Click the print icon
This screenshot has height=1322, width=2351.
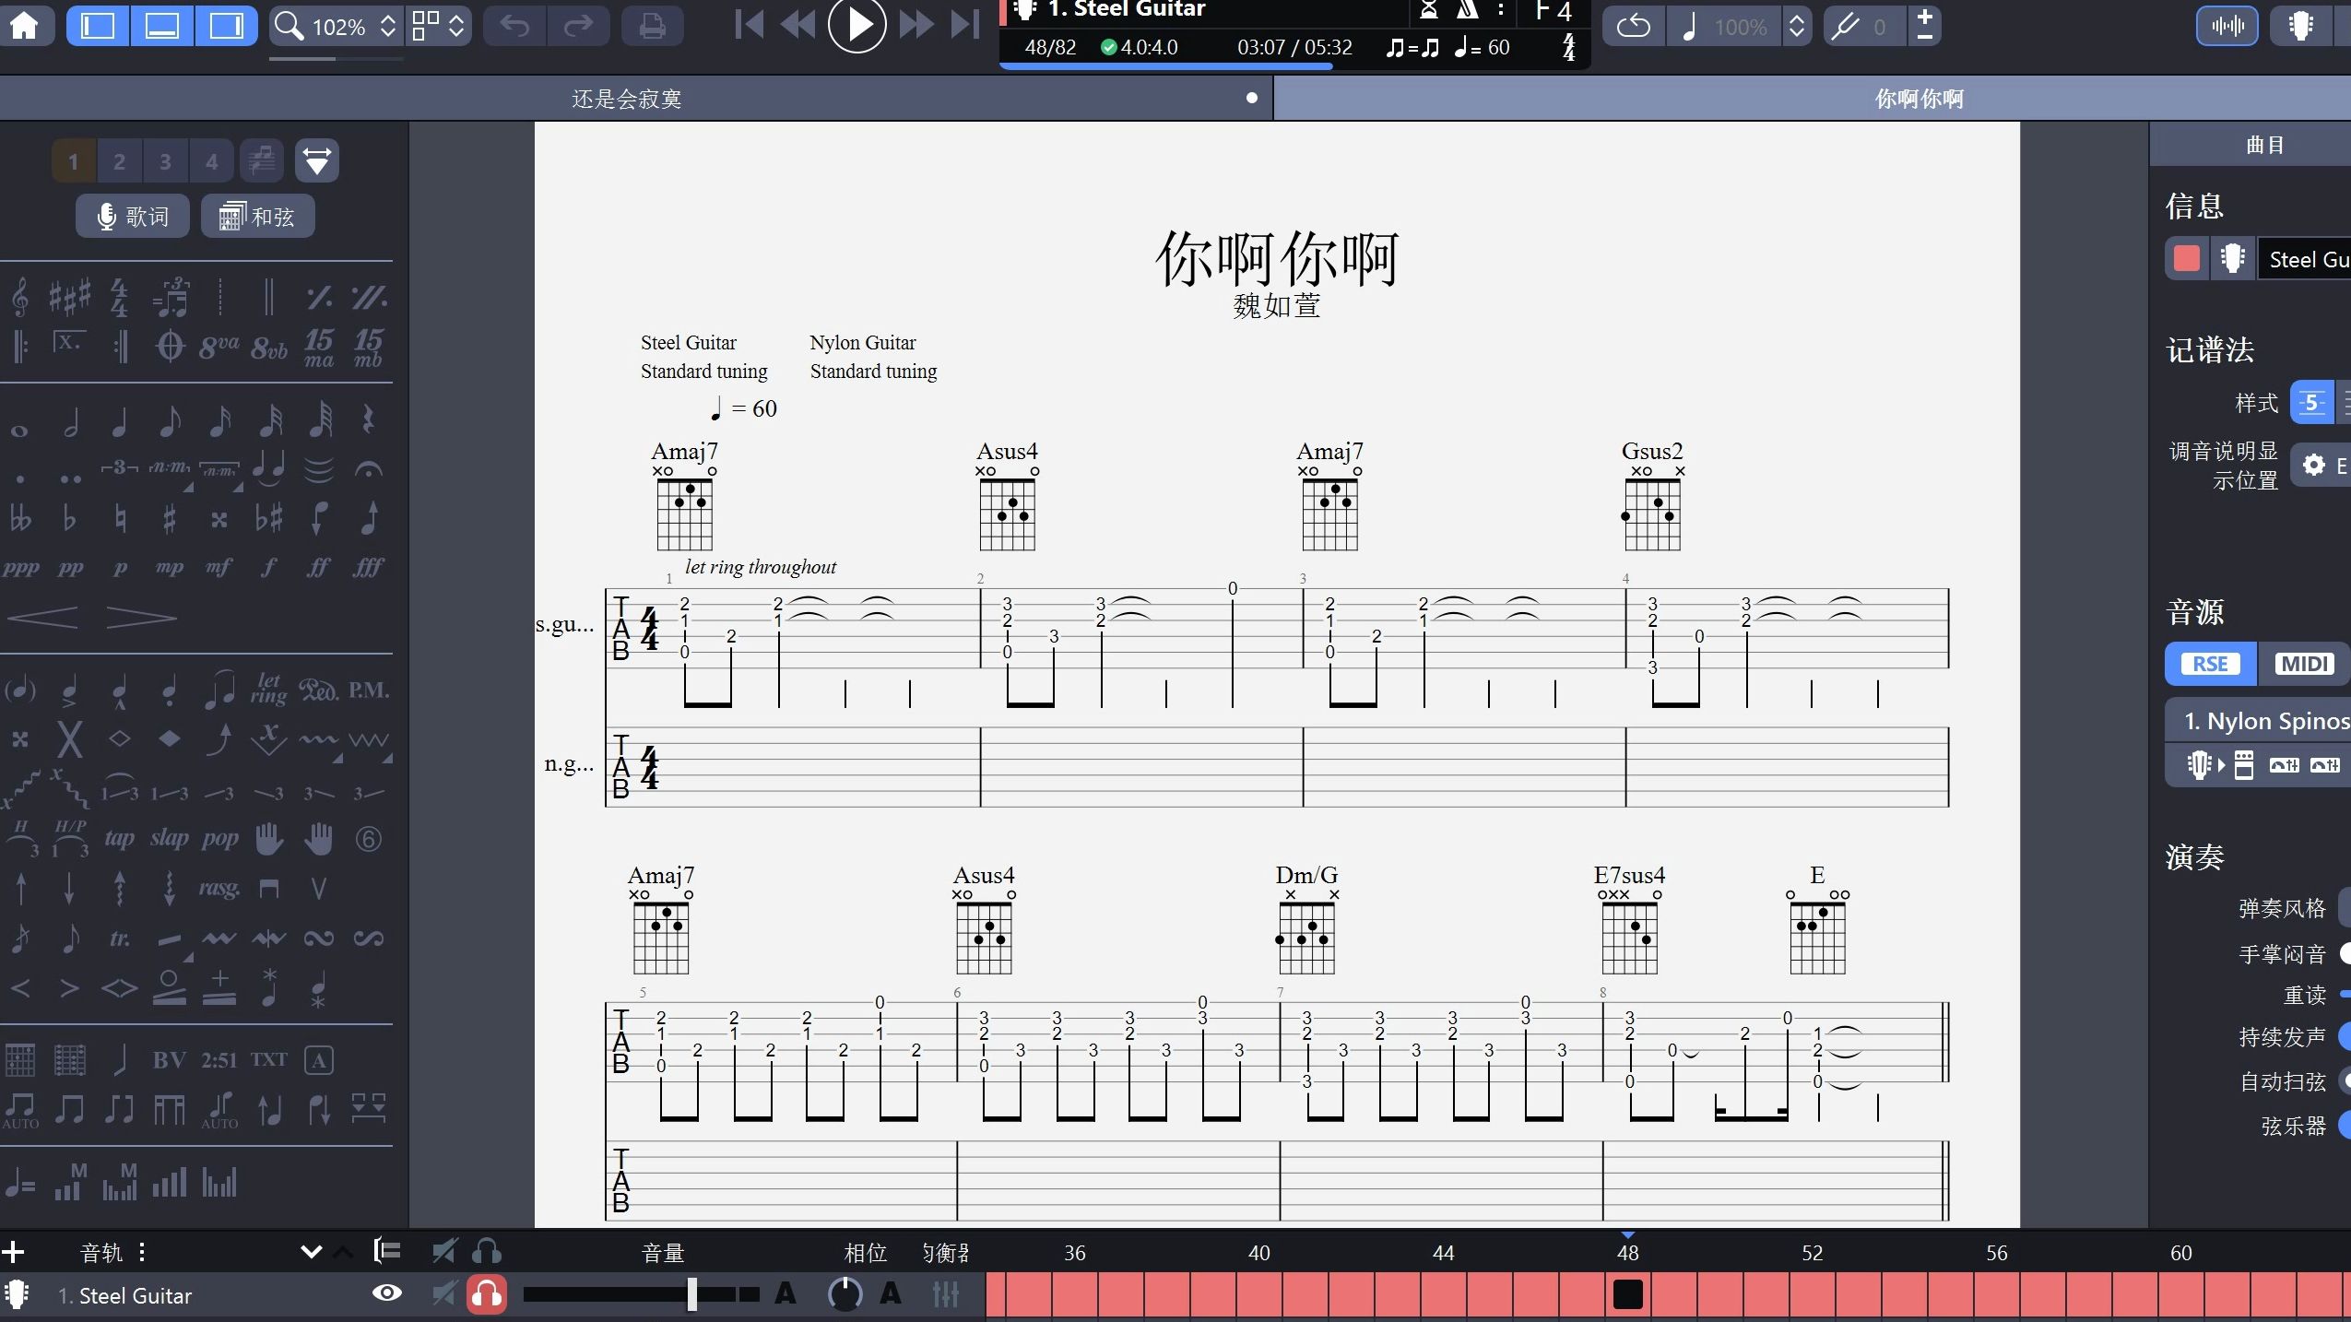652,26
